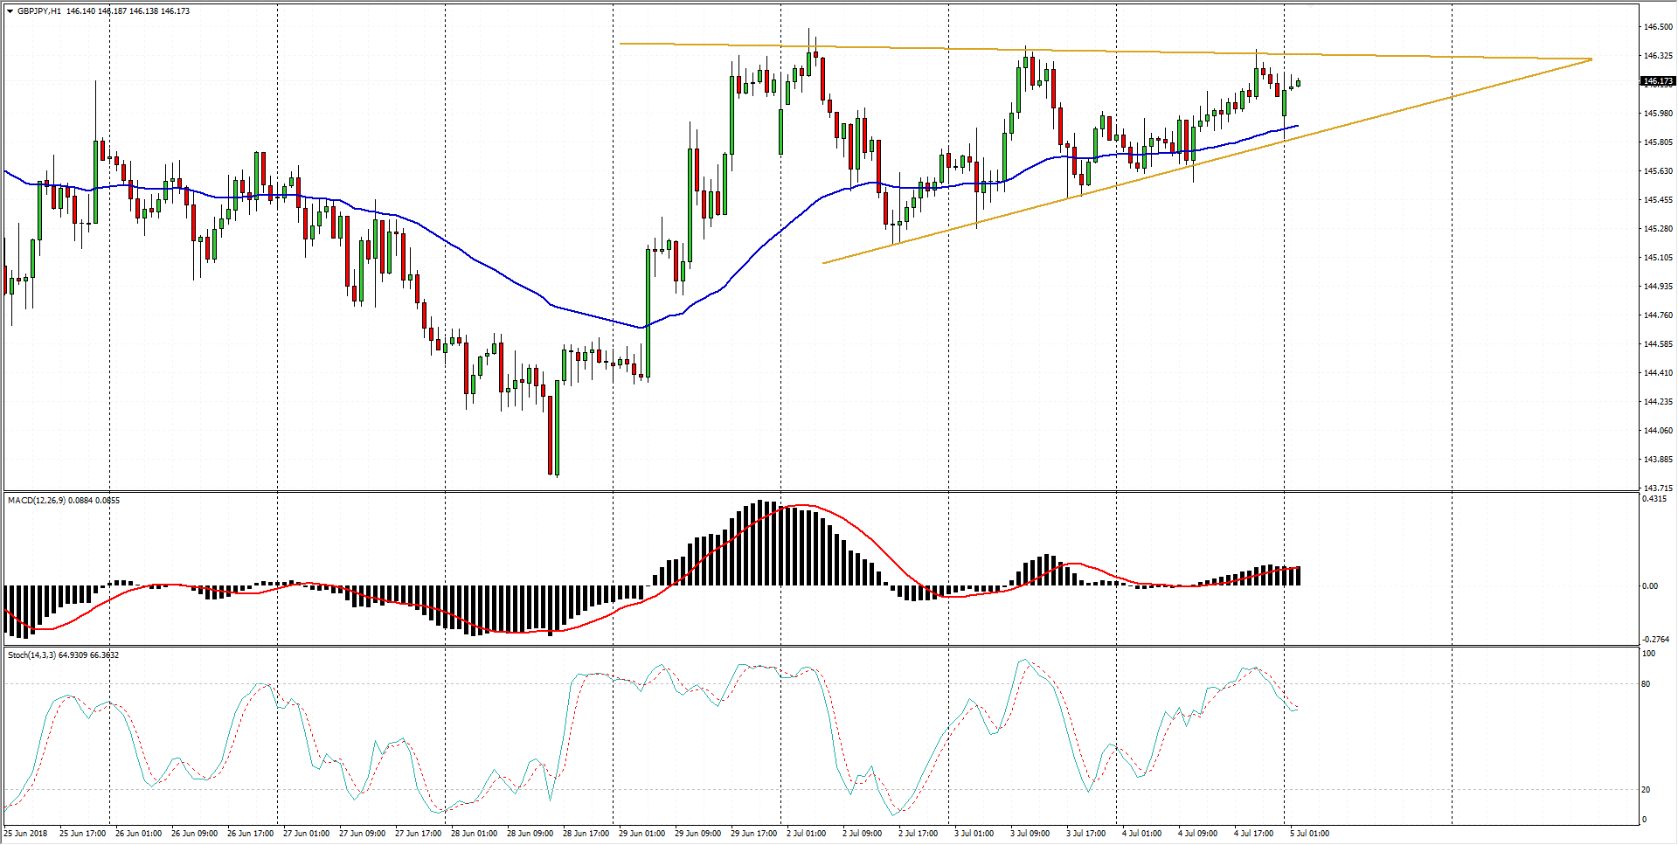Viewport: 1678px width, 845px height.
Task: Select the 2 Jul 01:00 time label
Action: pyautogui.click(x=808, y=834)
